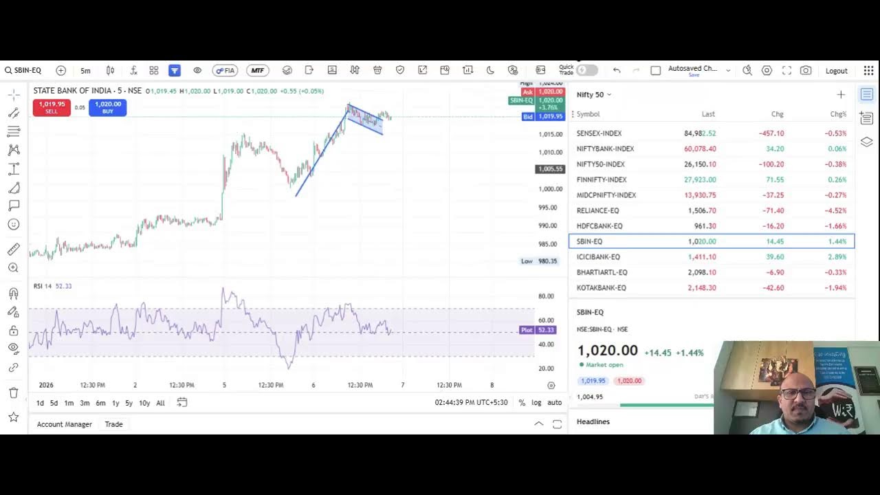Select the trend line drawing tool
The image size is (880, 495).
click(14, 113)
